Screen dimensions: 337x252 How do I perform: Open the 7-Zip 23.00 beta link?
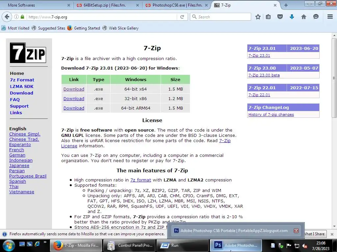point(264,75)
